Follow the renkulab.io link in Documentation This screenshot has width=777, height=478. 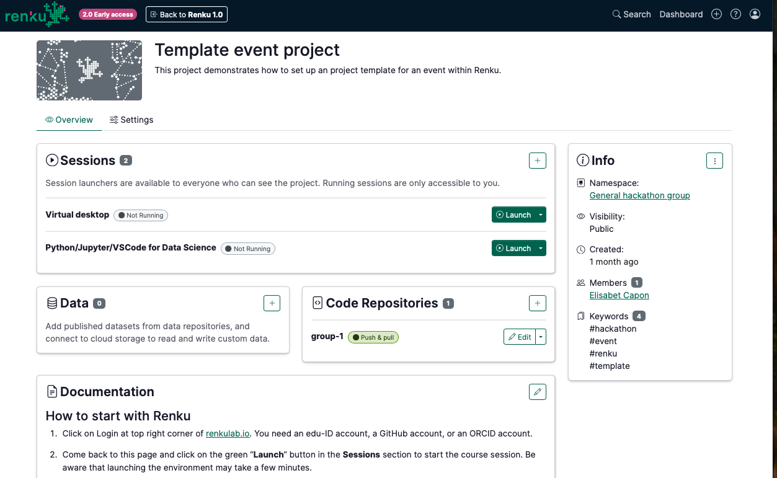[228, 433]
